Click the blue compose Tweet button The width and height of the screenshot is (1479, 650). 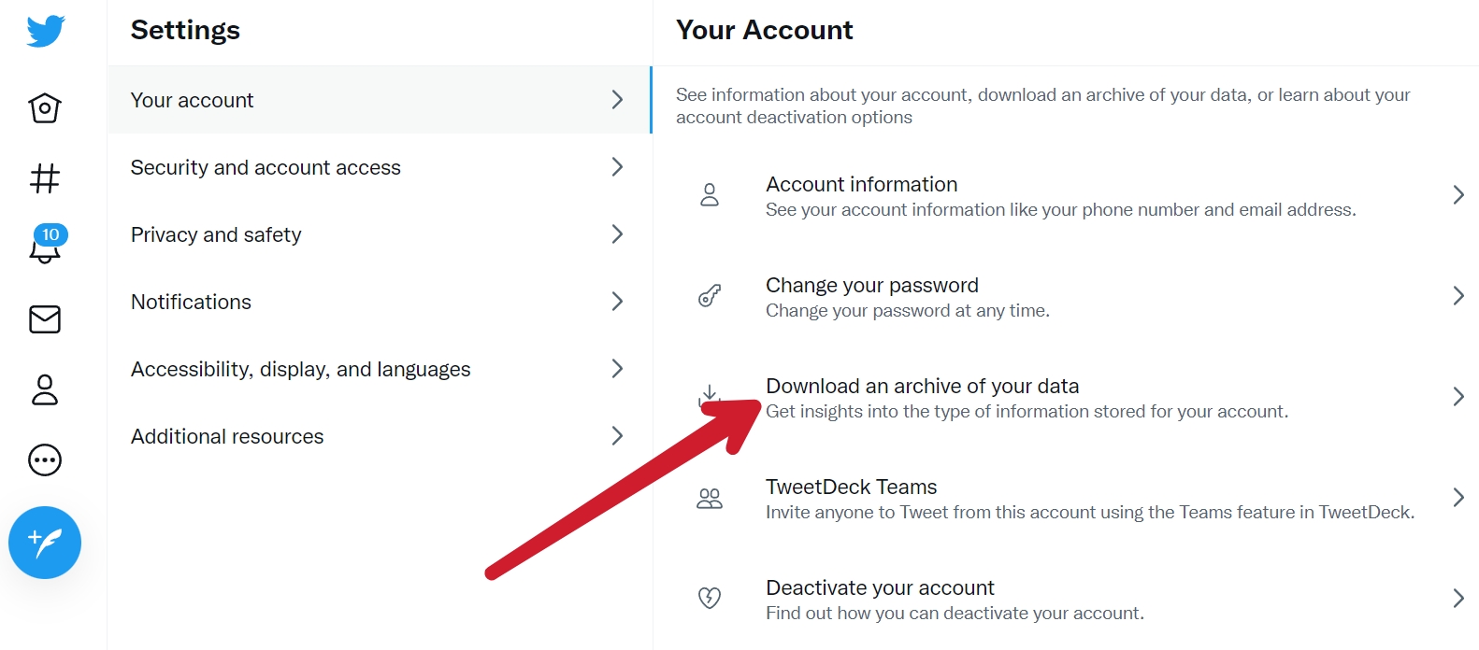44,543
